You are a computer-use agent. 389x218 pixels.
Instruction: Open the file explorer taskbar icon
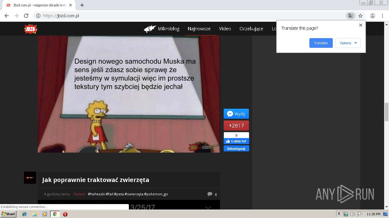(34, 214)
